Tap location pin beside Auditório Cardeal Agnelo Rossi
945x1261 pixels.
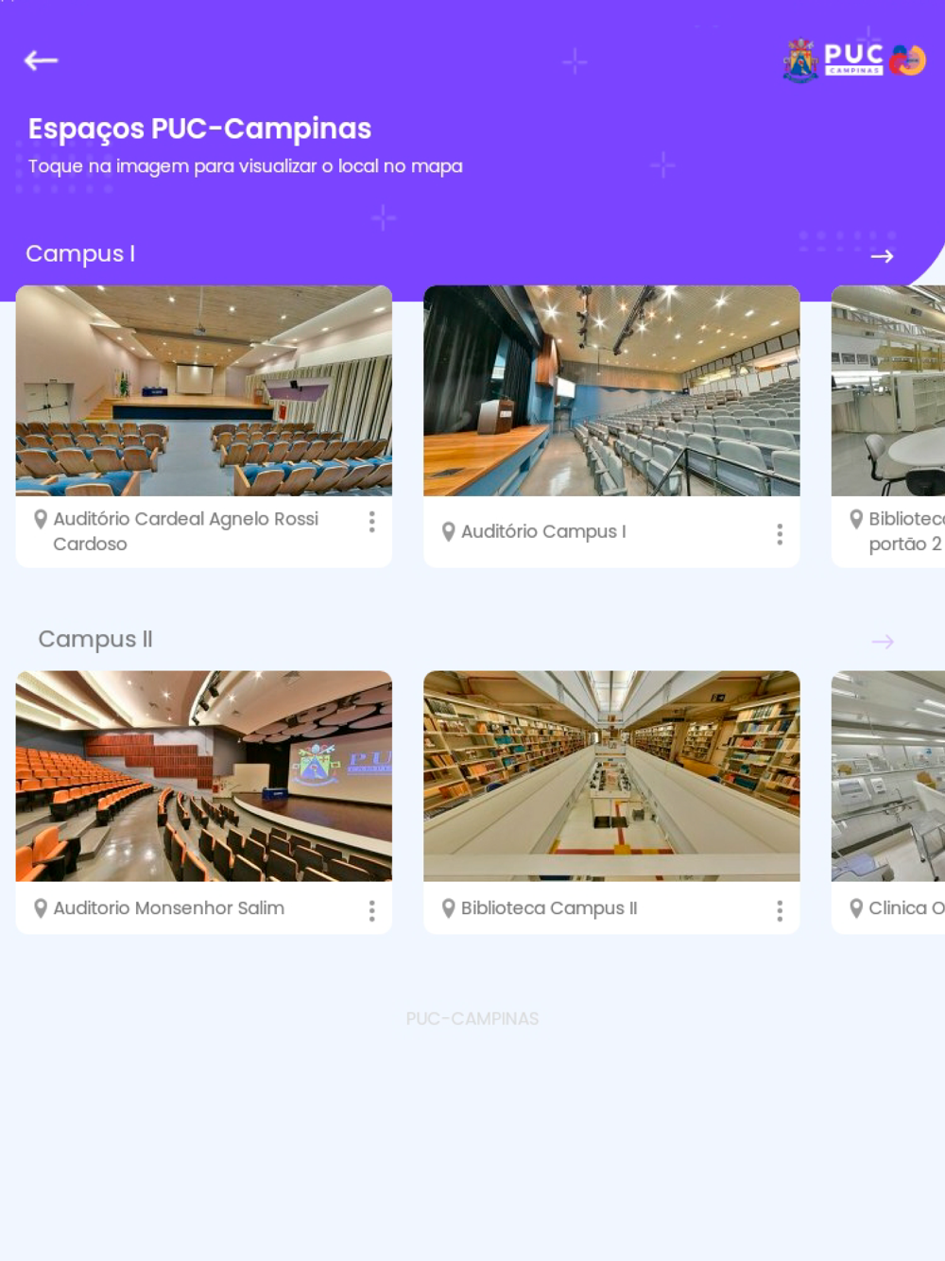pos(41,519)
